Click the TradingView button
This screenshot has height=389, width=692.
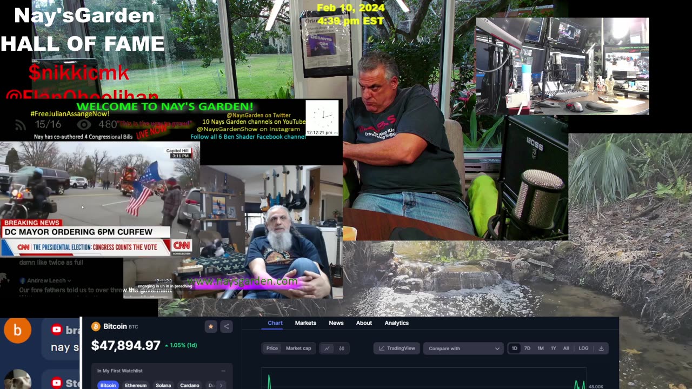tap(396, 348)
